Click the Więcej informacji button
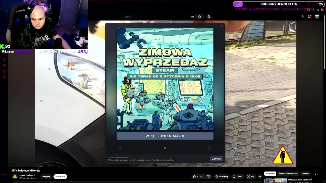 165,136
